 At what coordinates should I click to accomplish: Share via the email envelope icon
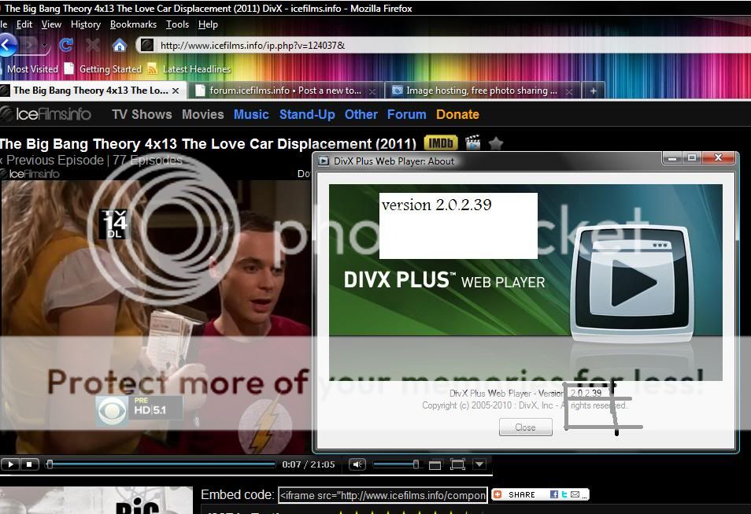pos(575,494)
